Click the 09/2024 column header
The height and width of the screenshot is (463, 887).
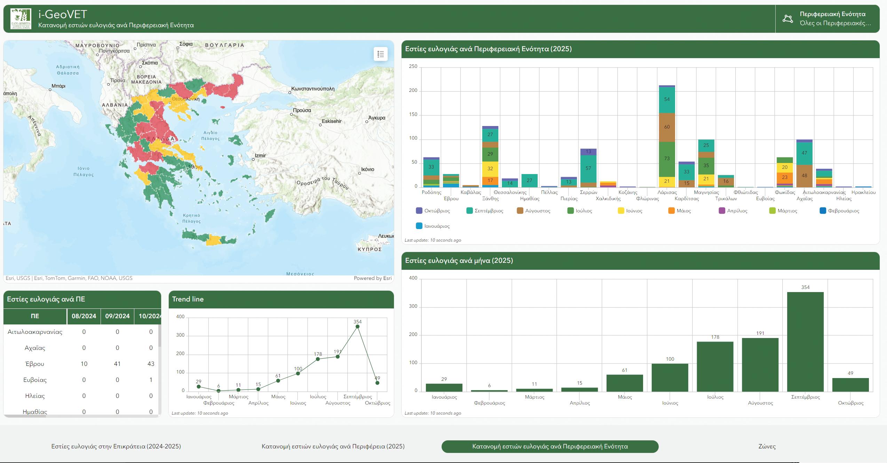point(117,316)
